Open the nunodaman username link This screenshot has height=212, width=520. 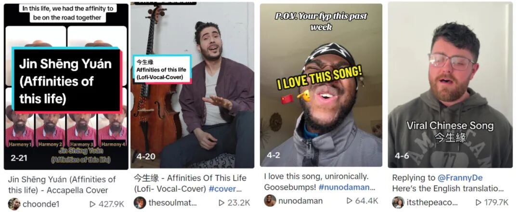point(300,201)
